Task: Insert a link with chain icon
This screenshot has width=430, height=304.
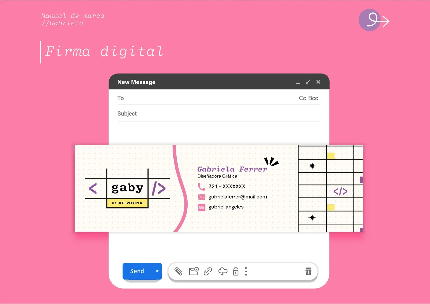Action: point(208,272)
